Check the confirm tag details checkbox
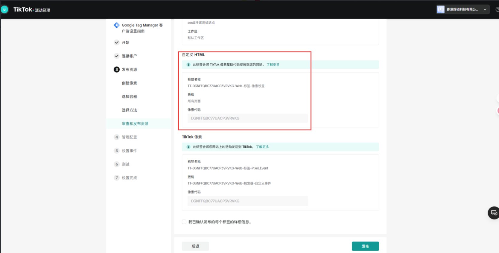Viewport: 499px width, 253px height. coord(184,222)
